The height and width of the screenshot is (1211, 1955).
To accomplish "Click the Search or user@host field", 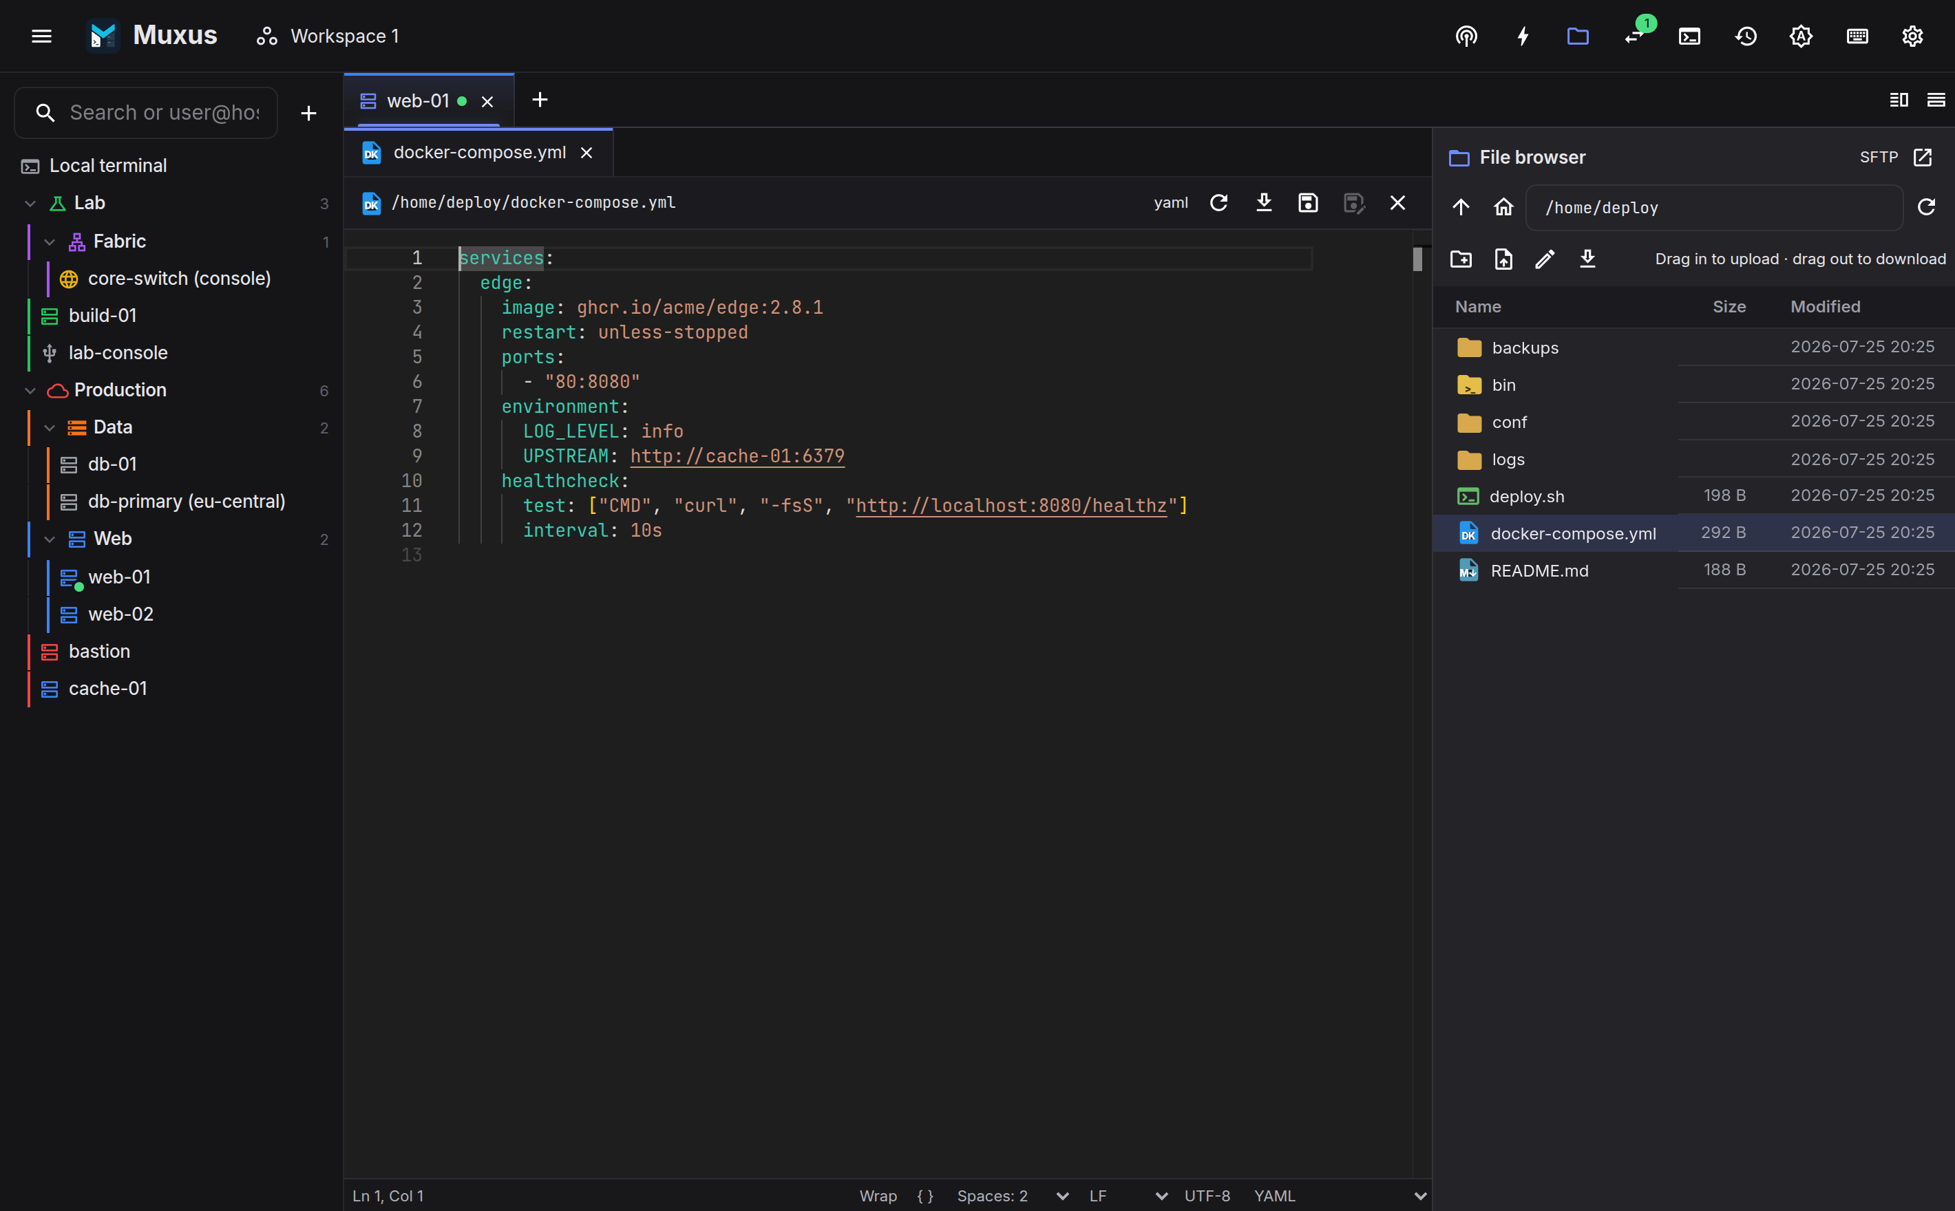I will point(146,113).
